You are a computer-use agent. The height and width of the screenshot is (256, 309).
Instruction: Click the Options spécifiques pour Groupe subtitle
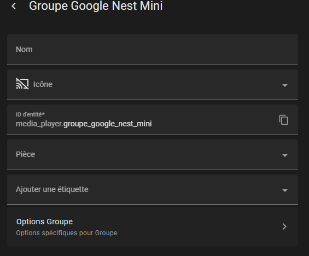pyautogui.click(x=67, y=233)
